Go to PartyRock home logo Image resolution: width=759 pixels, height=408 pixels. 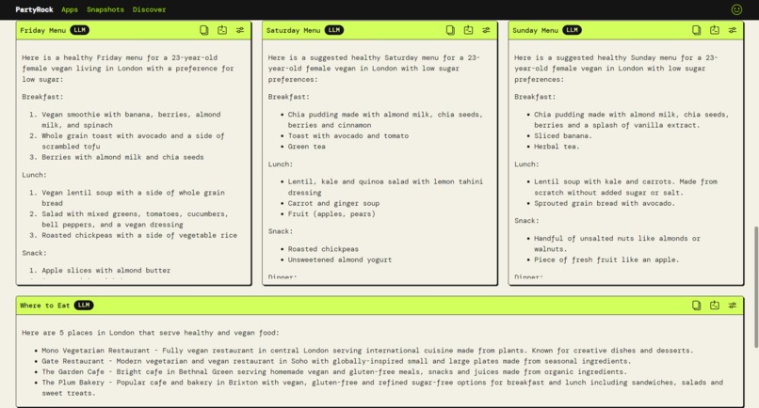(x=34, y=9)
